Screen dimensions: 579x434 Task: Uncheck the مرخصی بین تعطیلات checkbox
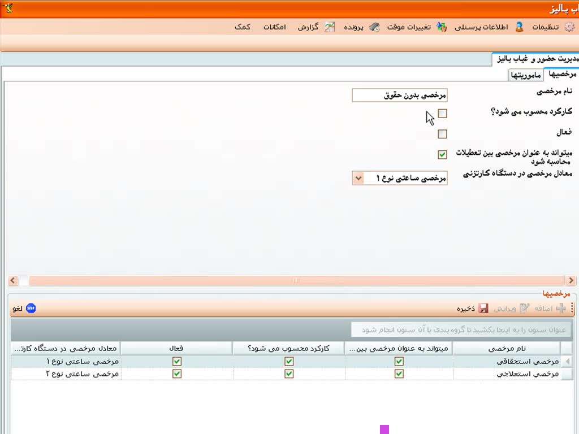pyautogui.click(x=442, y=154)
